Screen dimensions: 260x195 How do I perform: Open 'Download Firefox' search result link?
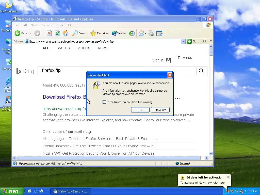click(64, 97)
